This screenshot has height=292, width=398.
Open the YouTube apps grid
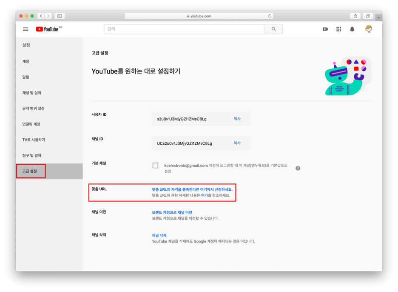click(338, 29)
